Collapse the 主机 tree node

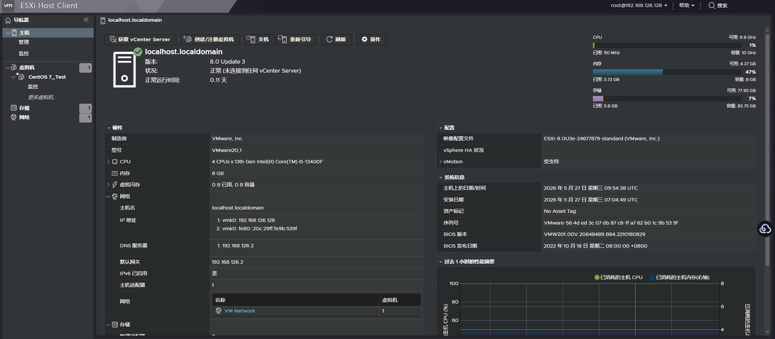pyautogui.click(x=8, y=33)
